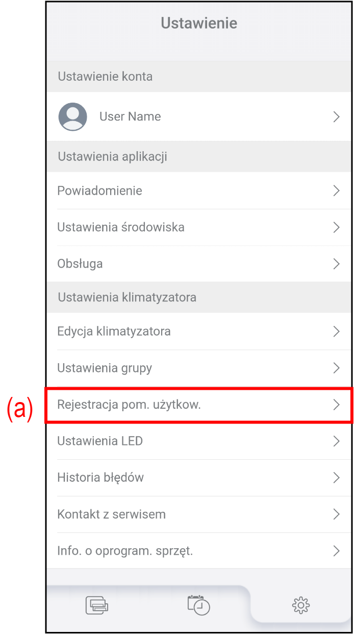The height and width of the screenshot is (635, 355).
Task: Open the User Name account entry
Action: coord(130,116)
